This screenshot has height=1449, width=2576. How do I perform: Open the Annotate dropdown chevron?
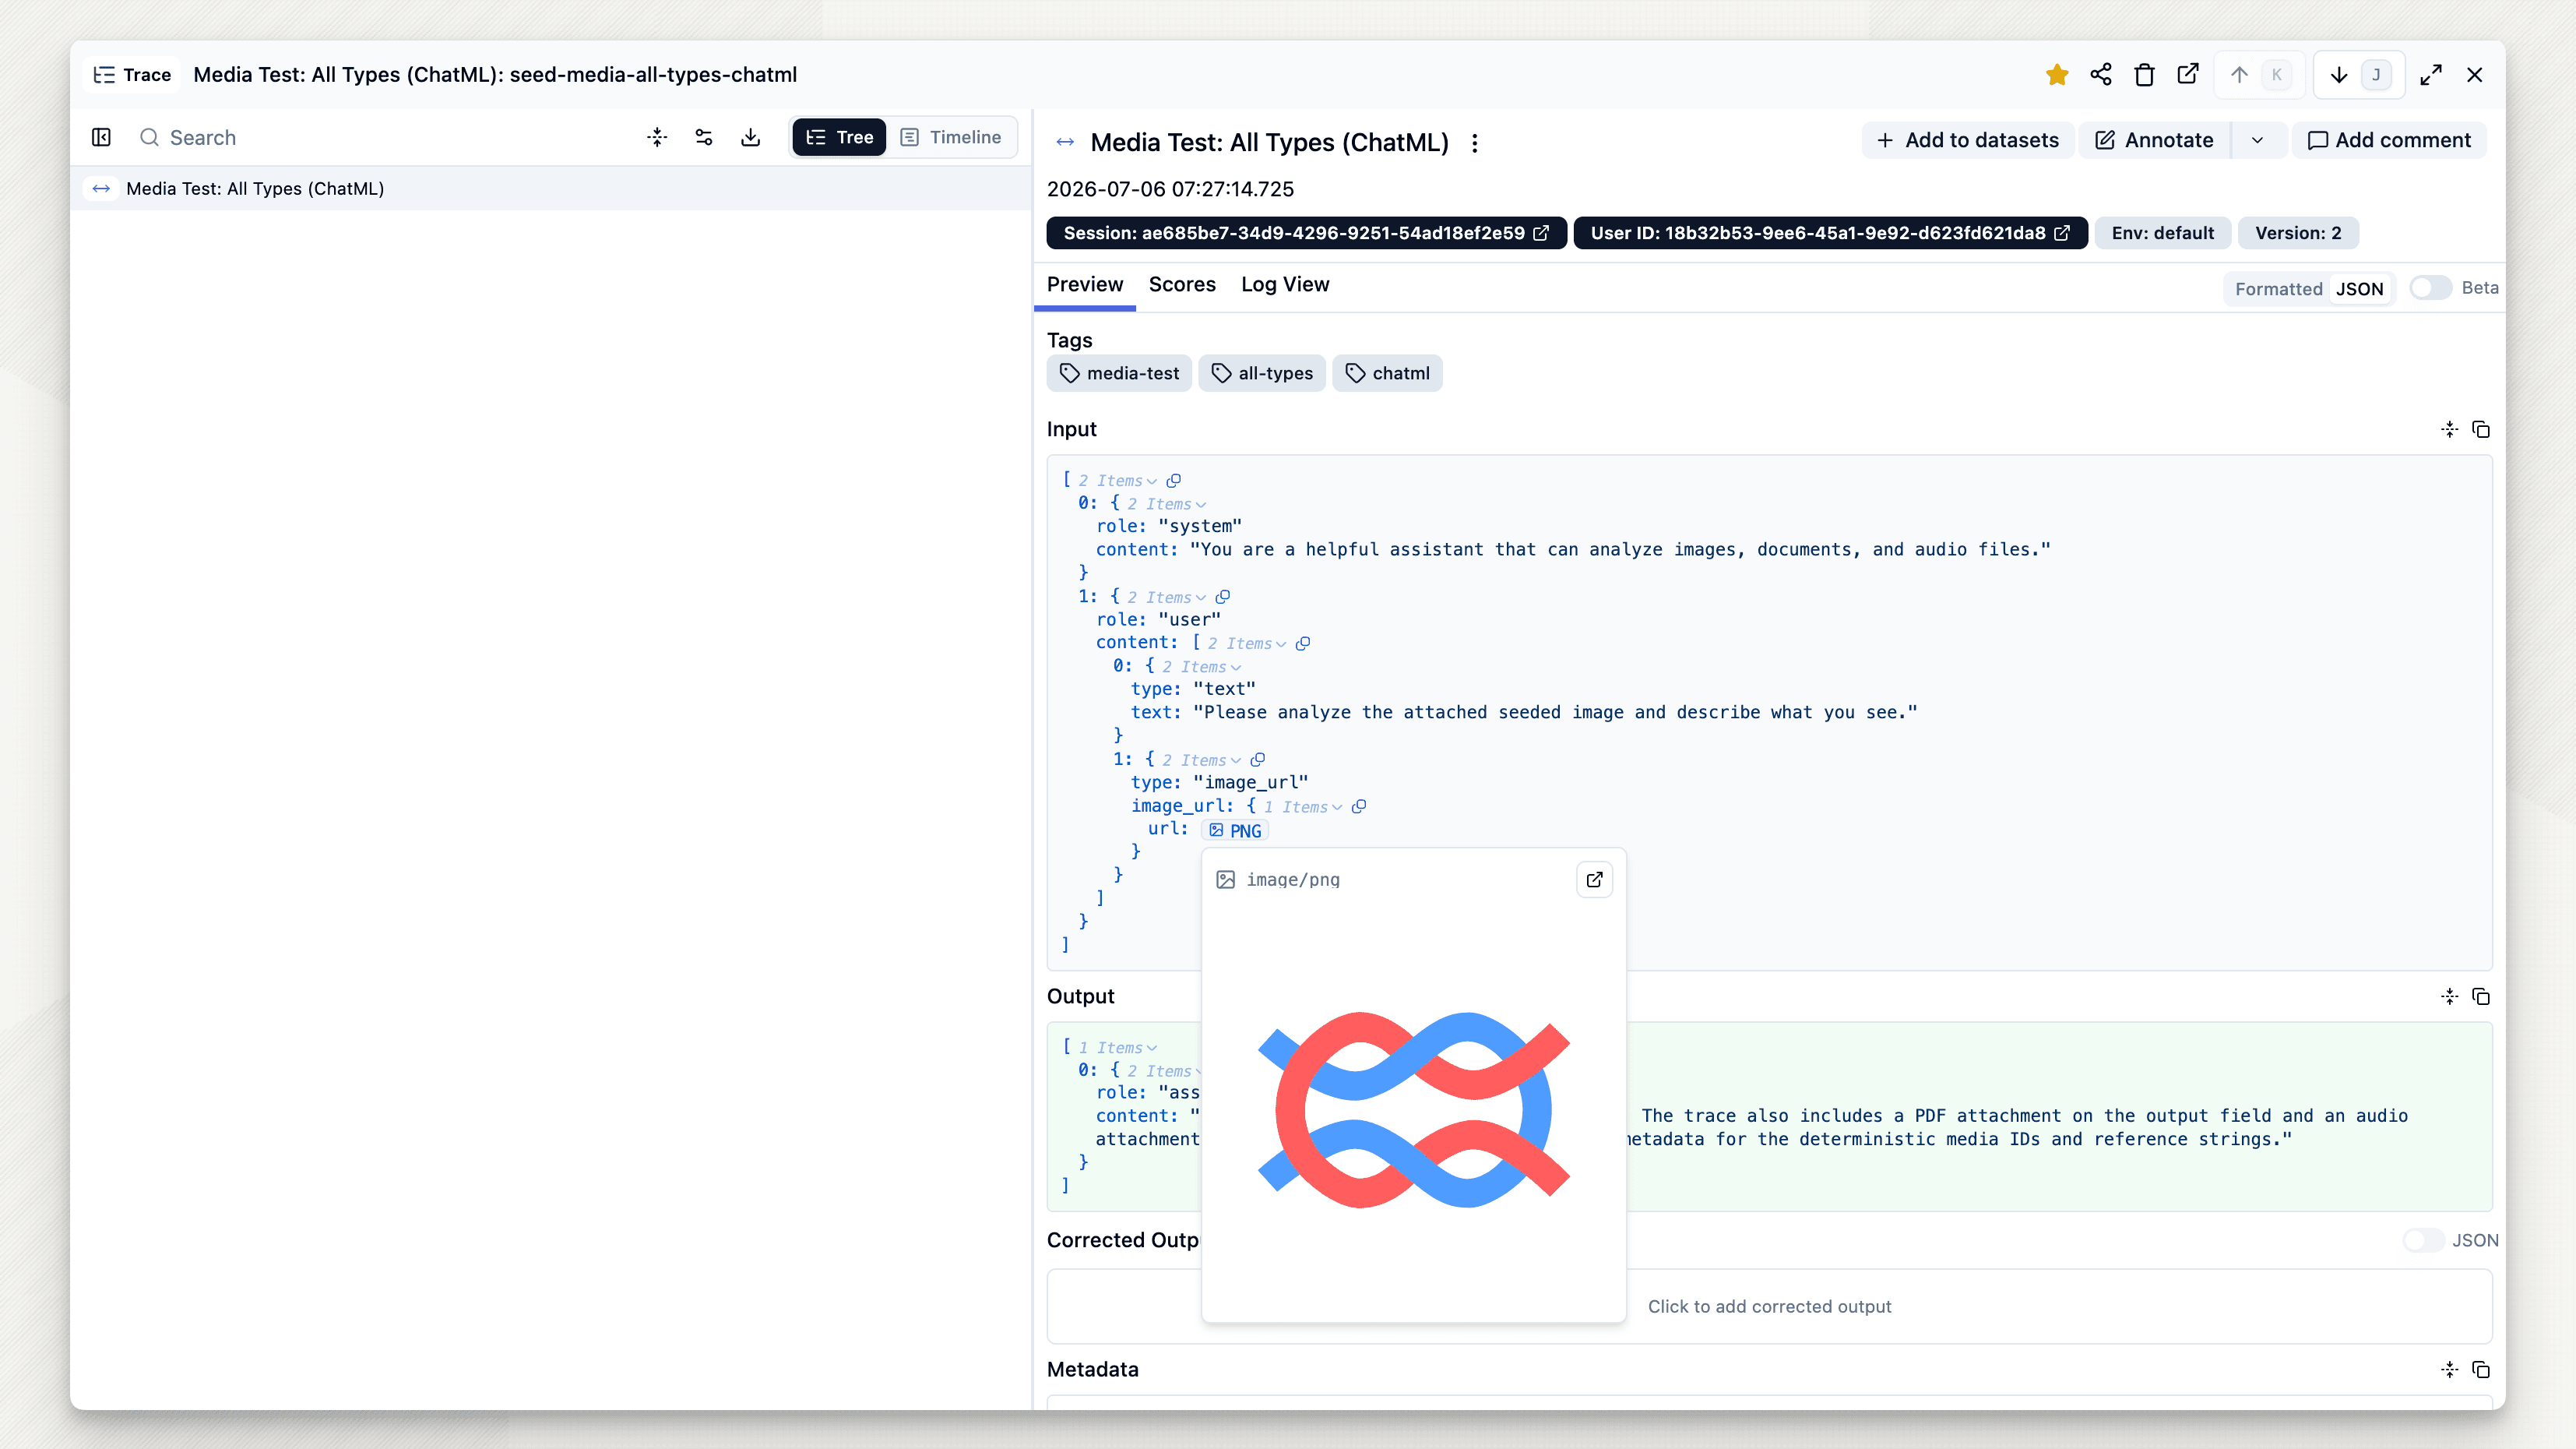click(x=2257, y=140)
